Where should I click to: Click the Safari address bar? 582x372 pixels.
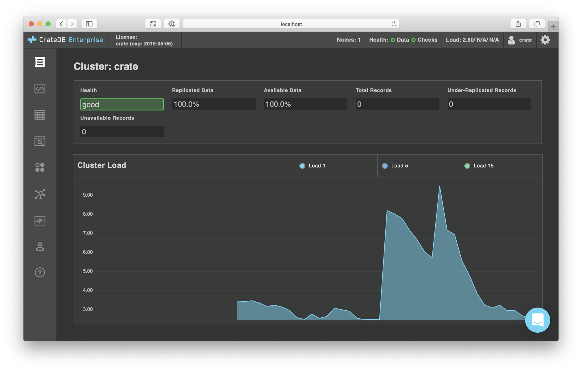pyautogui.click(x=291, y=24)
